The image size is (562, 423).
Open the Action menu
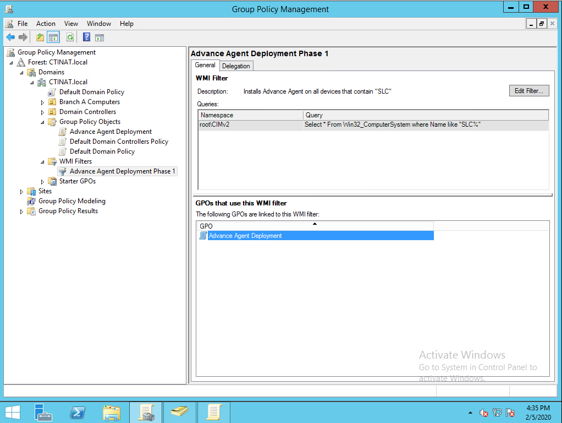(46, 24)
